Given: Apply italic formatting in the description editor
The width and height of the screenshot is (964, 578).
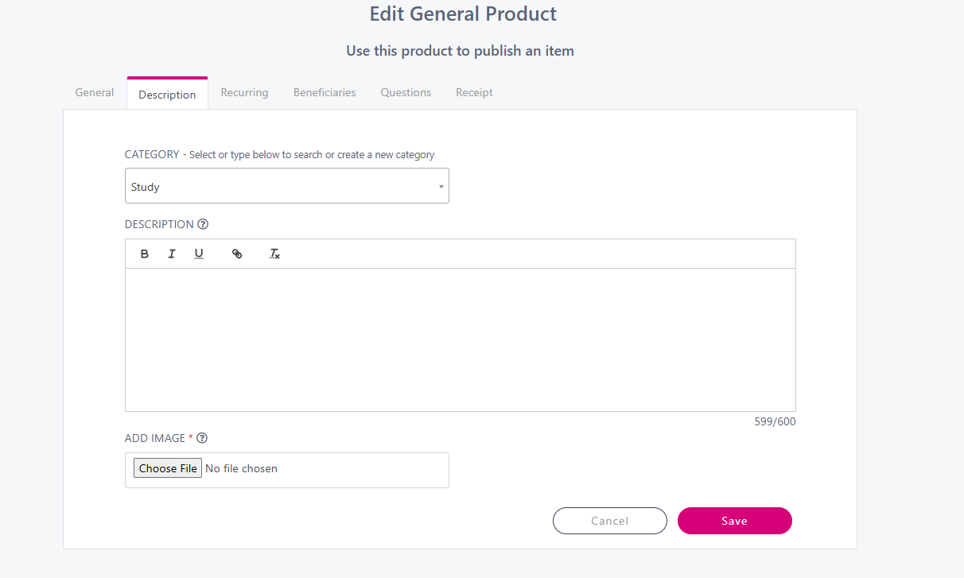Looking at the screenshot, I should [172, 254].
